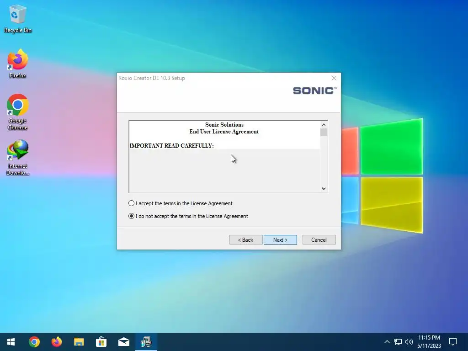
Task: Open the notification center icon
Action: click(x=453, y=342)
